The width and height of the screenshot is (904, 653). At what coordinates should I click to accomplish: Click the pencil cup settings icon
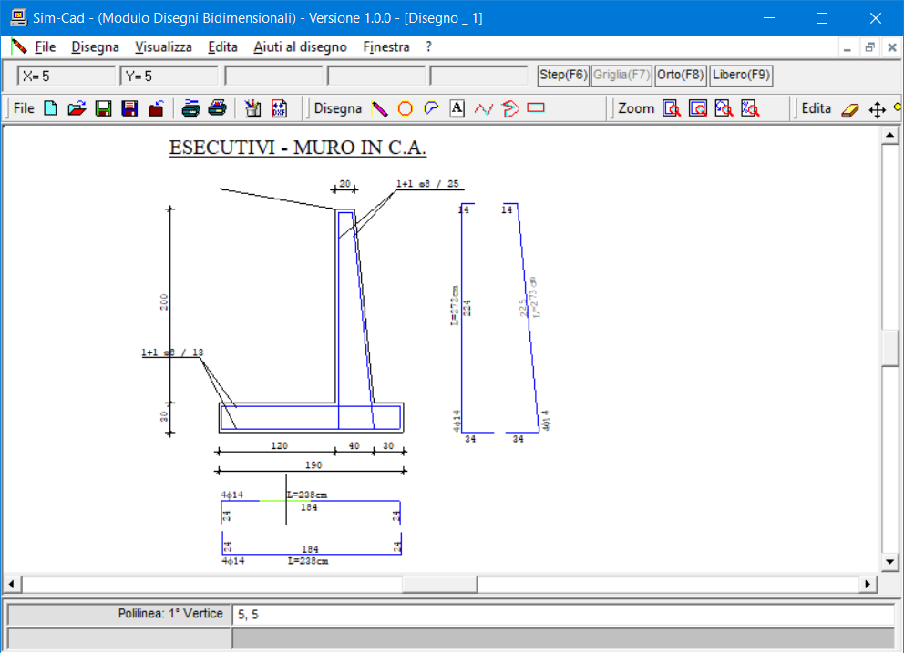coord(252,108)
